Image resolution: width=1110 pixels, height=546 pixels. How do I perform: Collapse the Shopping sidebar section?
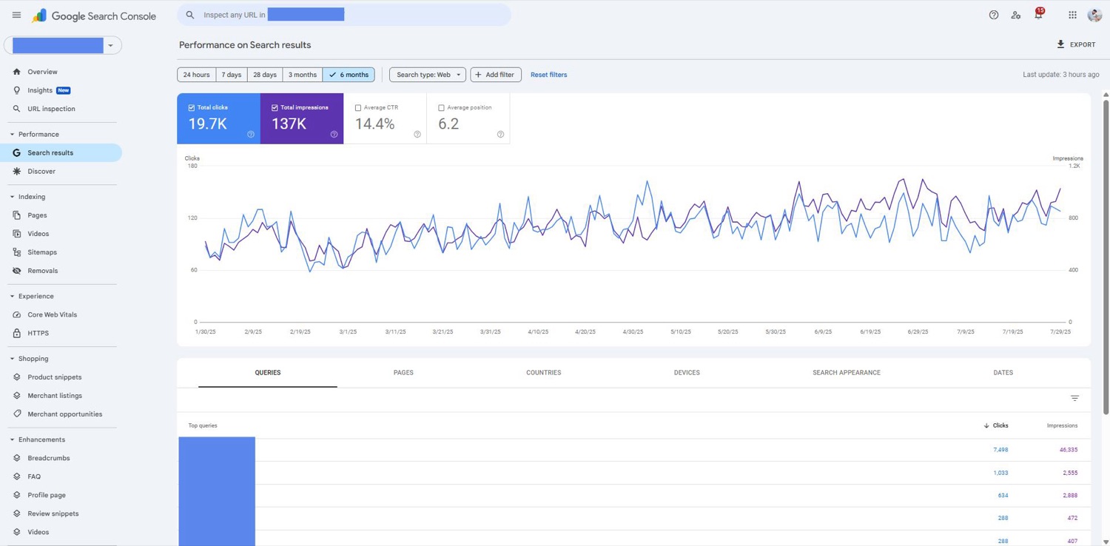tap(12, 359)
